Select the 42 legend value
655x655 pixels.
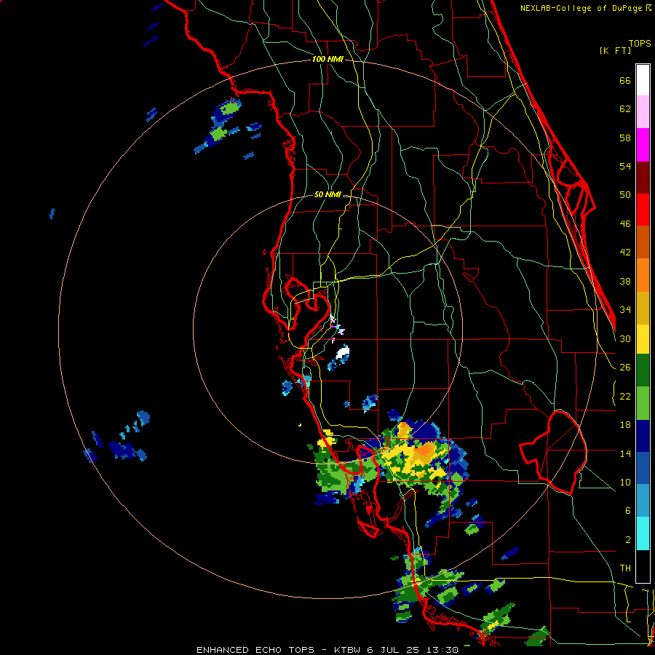(625, 253)
